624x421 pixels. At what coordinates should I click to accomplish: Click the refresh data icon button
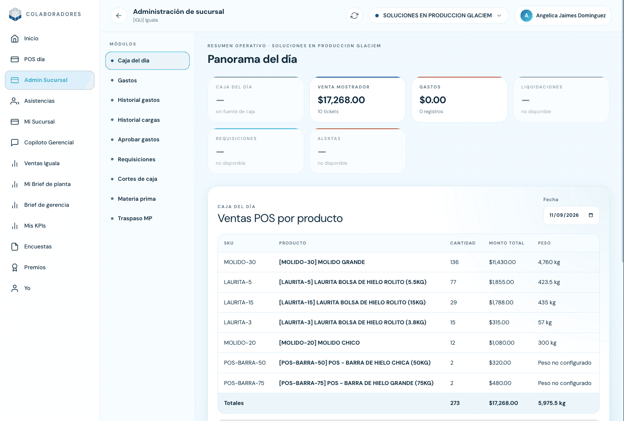tap(354, 16)
